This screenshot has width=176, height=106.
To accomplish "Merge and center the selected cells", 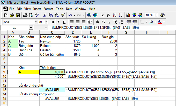I will click(90, 22).
